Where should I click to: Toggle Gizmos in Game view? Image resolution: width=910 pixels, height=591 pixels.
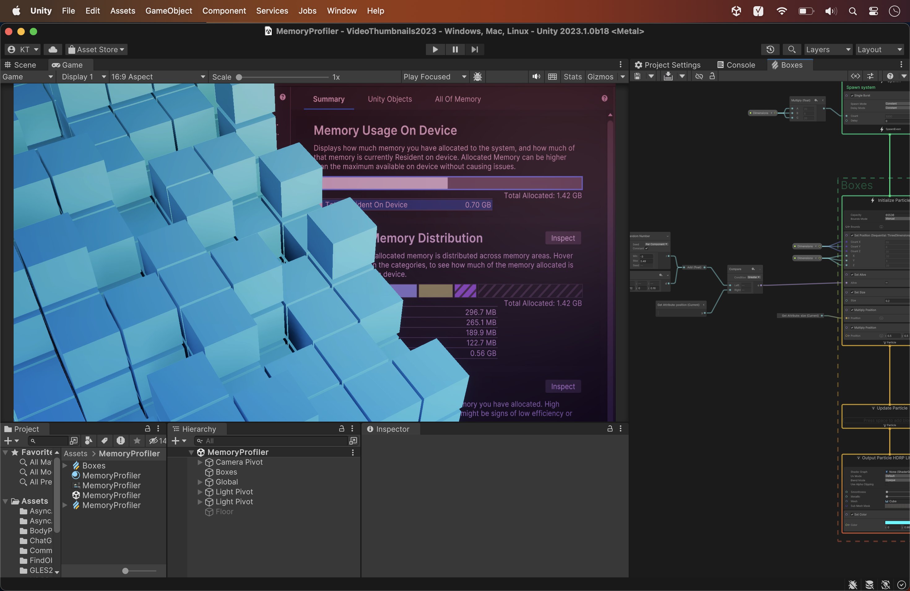pyautogui.click(x=600, y=77)
